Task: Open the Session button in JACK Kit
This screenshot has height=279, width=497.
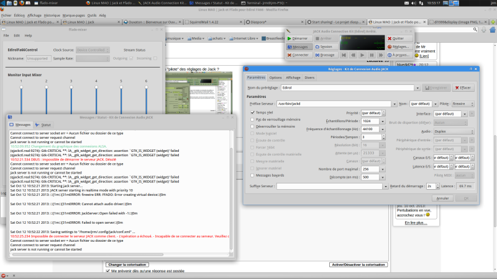Action: pyautogui.click(x=326, y=46)
